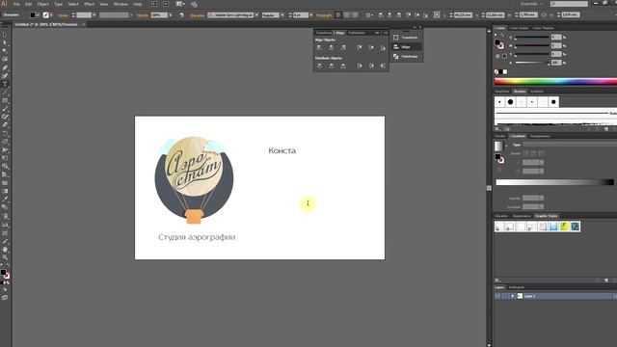
Task: Select the Pen tool
Action: (5, 67)
